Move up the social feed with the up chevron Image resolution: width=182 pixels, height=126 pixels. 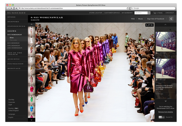(x=165, y=24)
